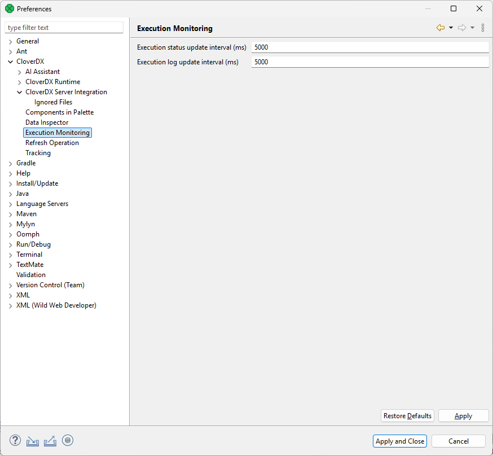Image resolution: width=493 pixels, height=456 pixels.
Task: Open the Back history dropdown arrow
Action: tap(451, 28)
